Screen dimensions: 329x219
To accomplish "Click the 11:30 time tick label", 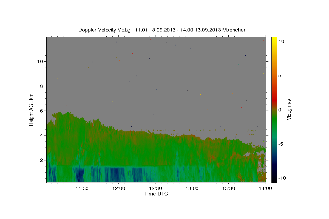I will pyautogui.click(x=82, y=188).
